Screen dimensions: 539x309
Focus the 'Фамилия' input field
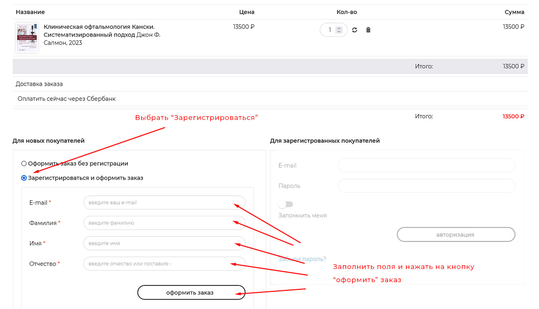[164, 223]
